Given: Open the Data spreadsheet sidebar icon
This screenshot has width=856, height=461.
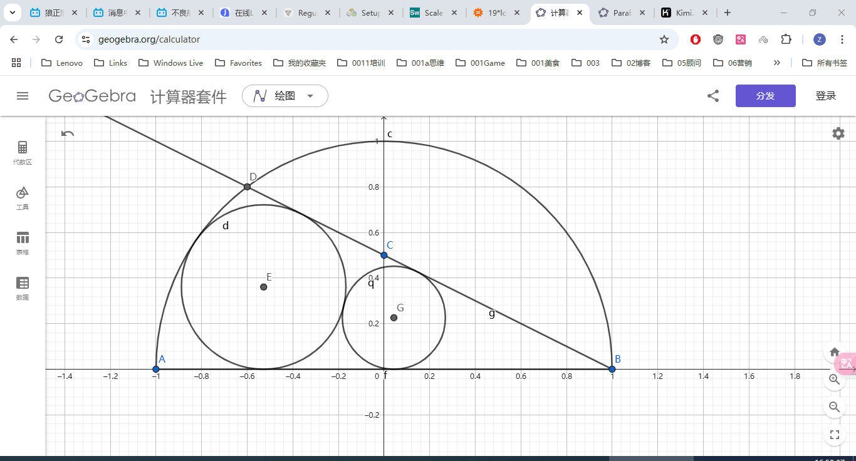Looking at the screenshot, I should coord(23,288).
